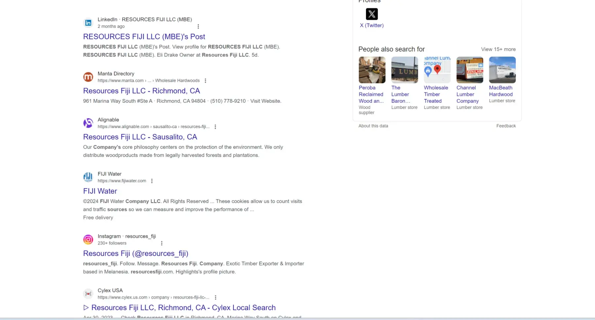Click the Manta Directory logo icon

88,77
